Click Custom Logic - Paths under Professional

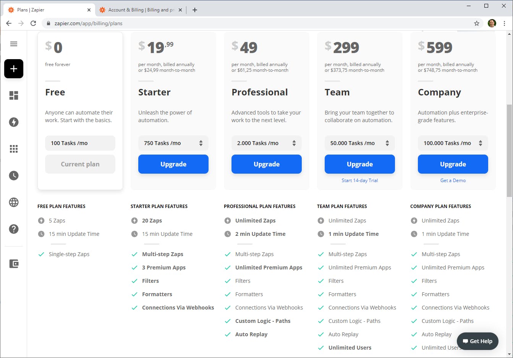(x=263, y=321)
